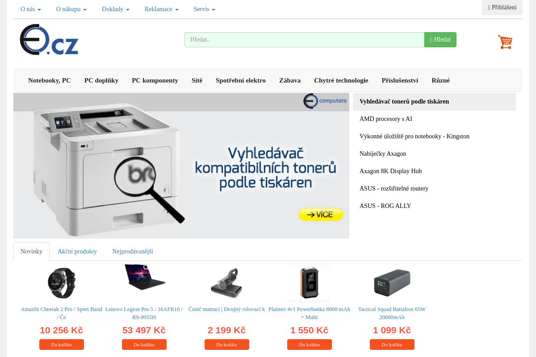Switch to the Nejprodávanější tab
The height and width of the screenshot is (357, 536).
coord(133,252)
